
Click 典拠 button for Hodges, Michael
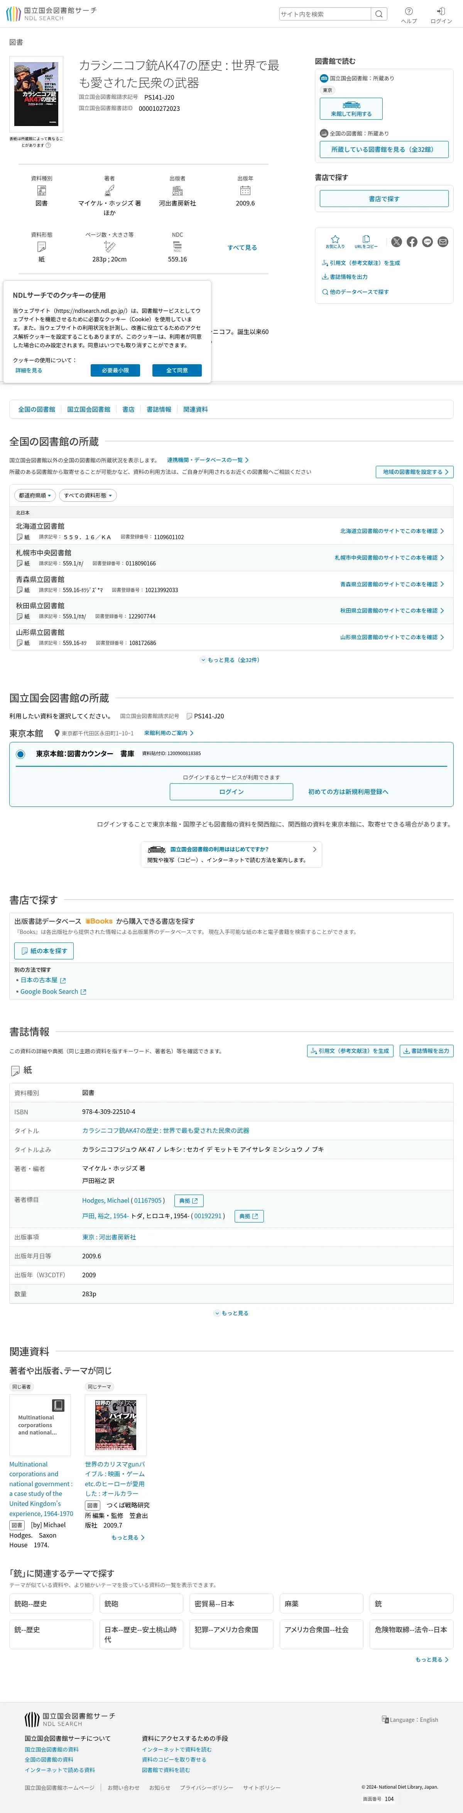189,1201
